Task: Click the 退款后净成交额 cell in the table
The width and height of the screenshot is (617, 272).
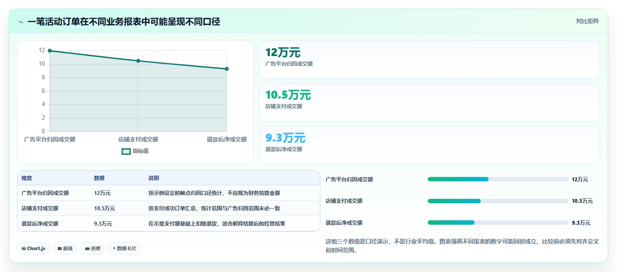Action: pyautogui.click(x=40, y=223)
